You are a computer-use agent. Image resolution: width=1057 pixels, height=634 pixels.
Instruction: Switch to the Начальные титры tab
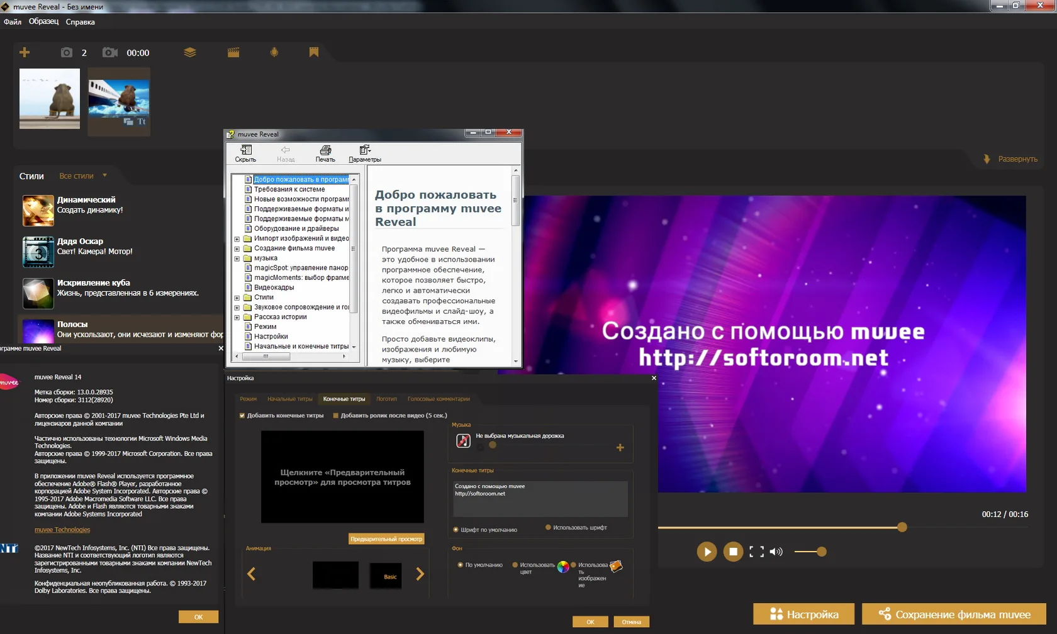(290, 399)
